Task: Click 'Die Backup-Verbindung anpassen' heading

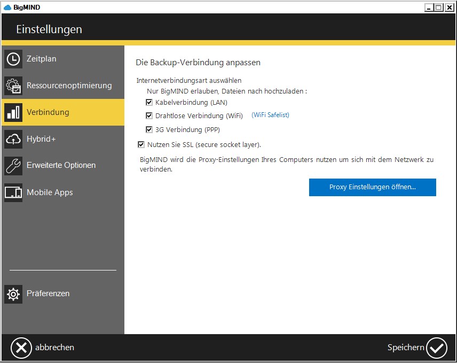Action: tap(198, 63)
